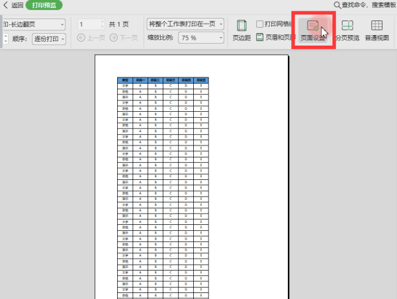The image size is (397, 299).
Task: Select the 打印预览 tab
Action: pos(44,5)
